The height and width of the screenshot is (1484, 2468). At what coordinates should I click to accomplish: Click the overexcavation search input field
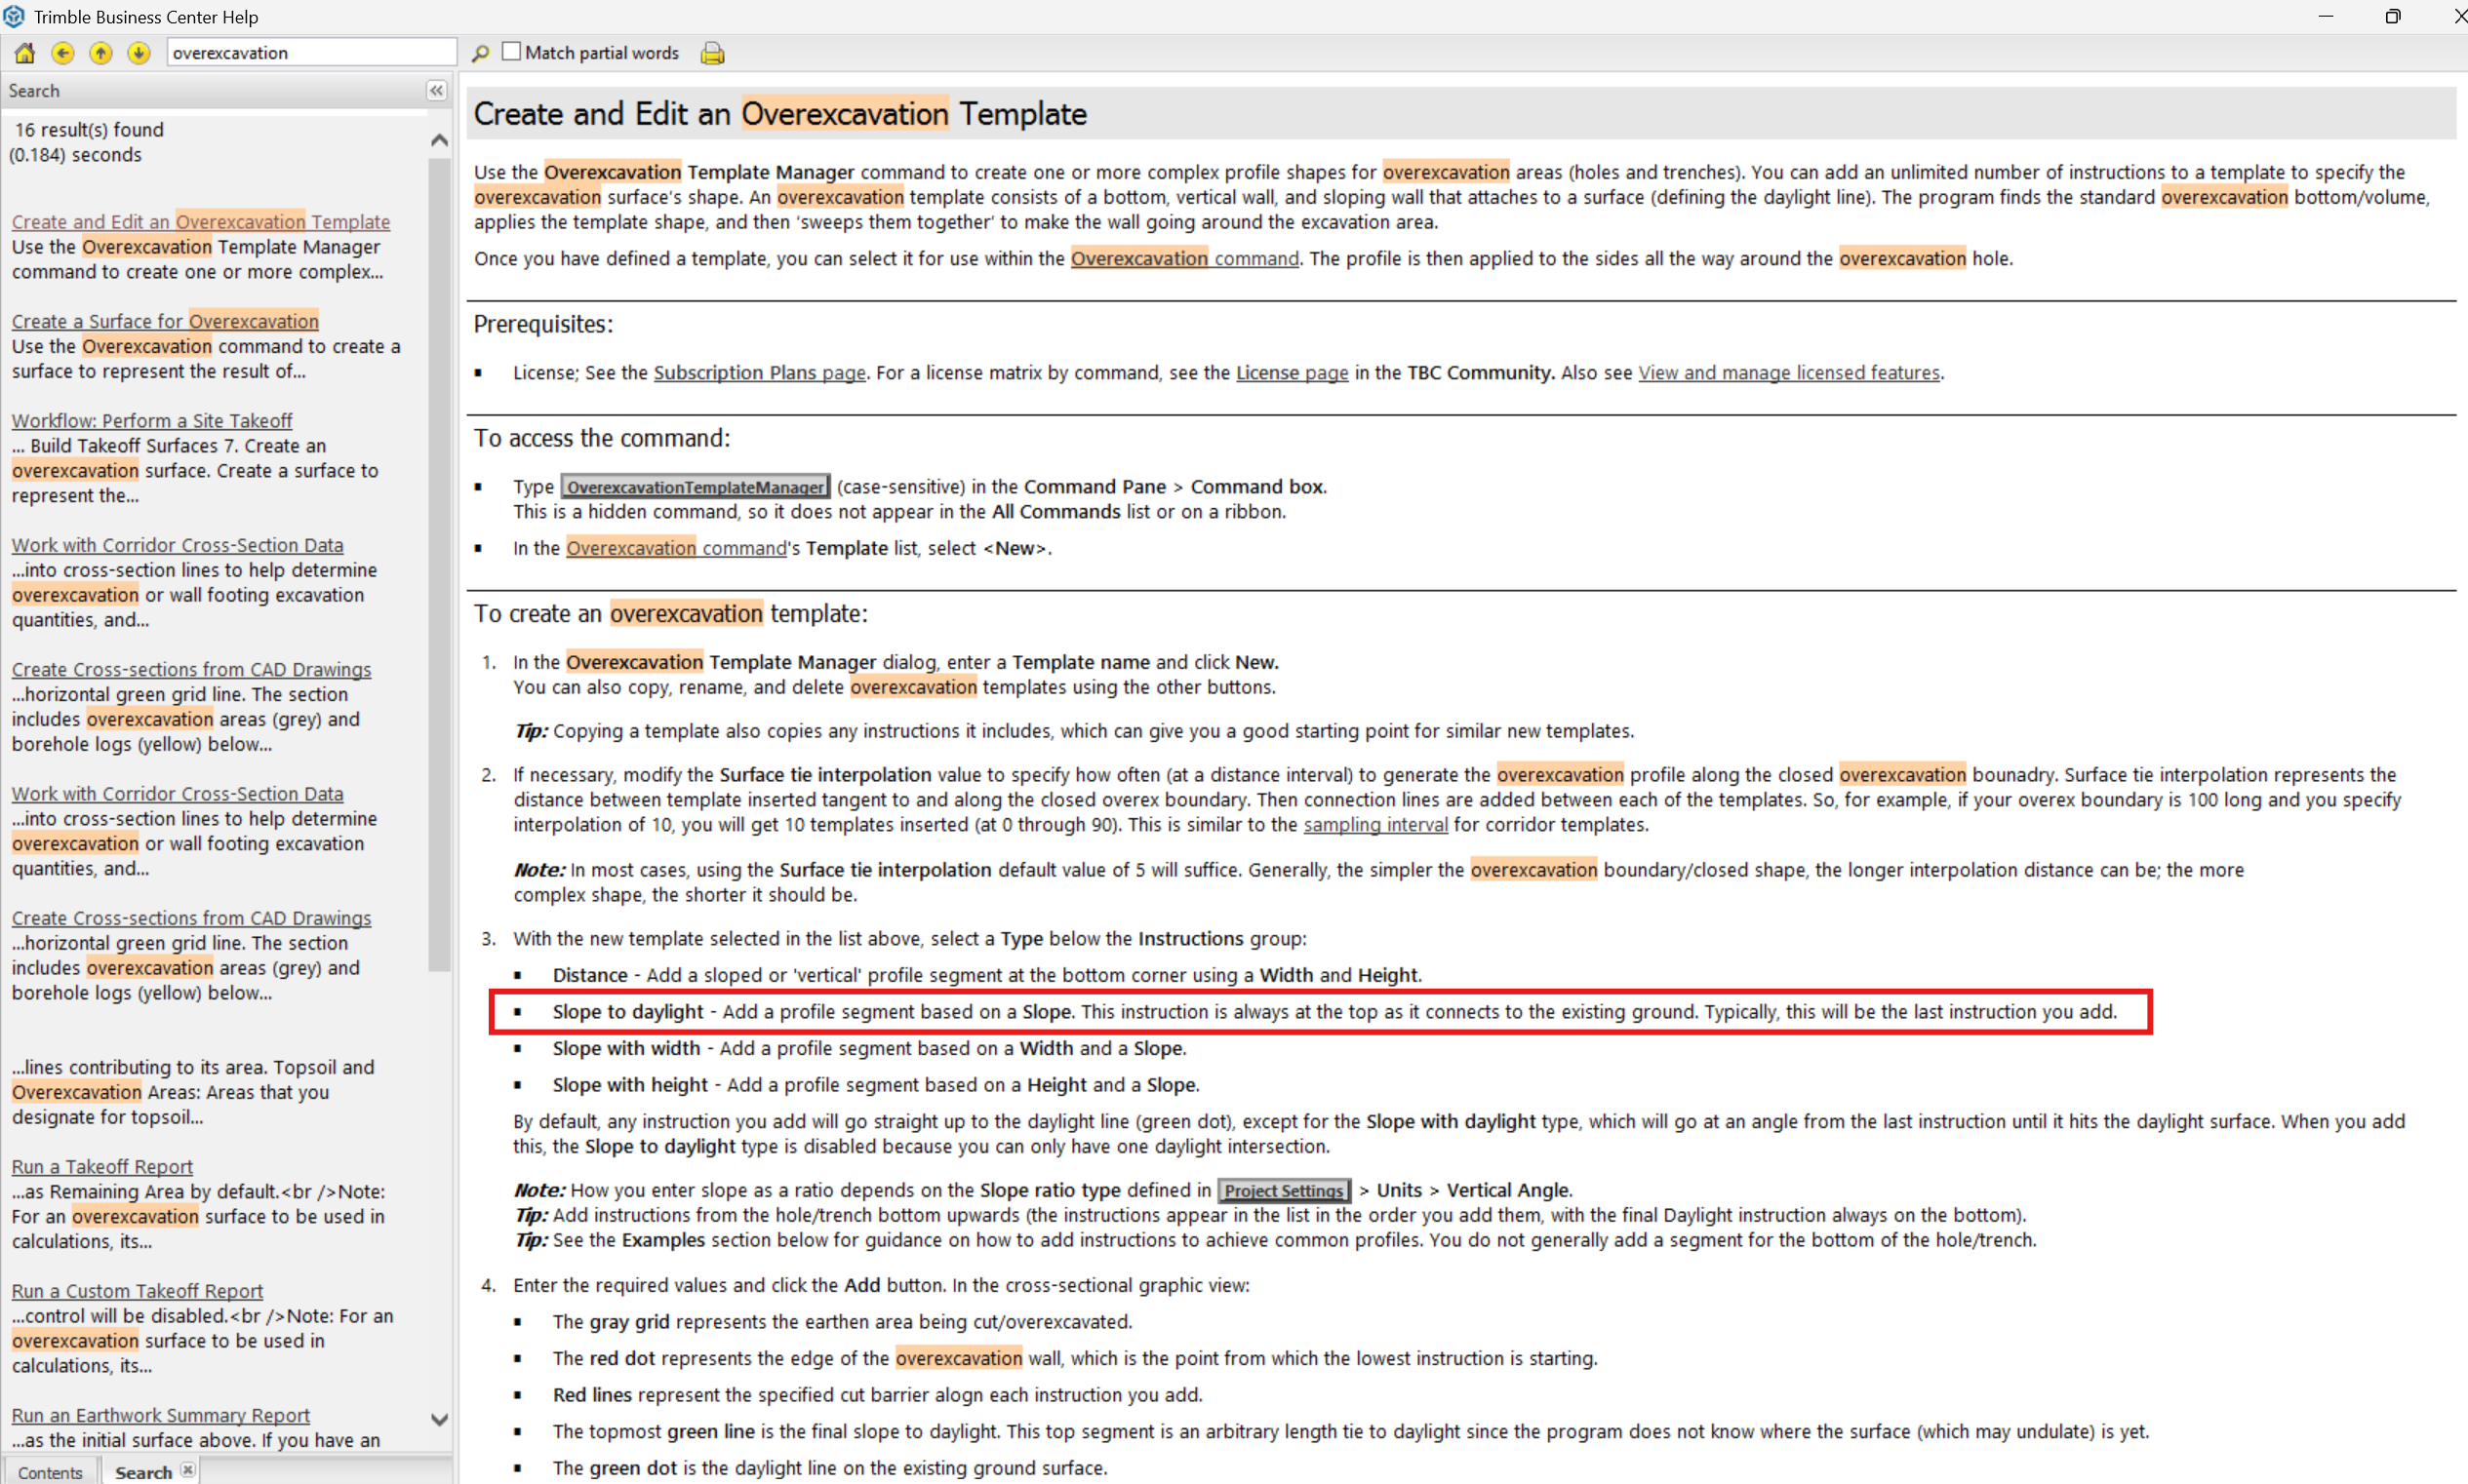[310, 53]
